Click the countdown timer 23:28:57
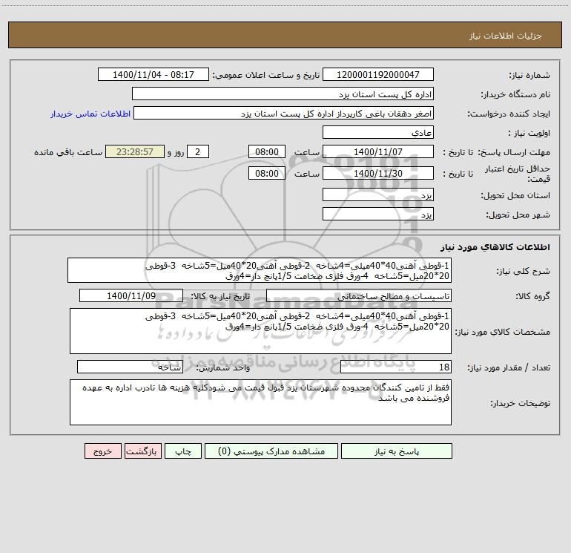The image size is (571, 553). [x=135, y=151]
